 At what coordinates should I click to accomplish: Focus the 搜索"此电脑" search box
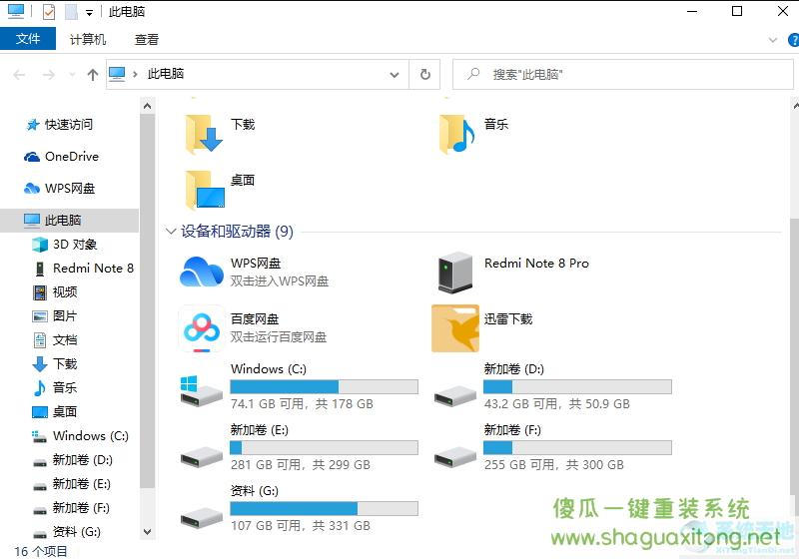[622, 75]
